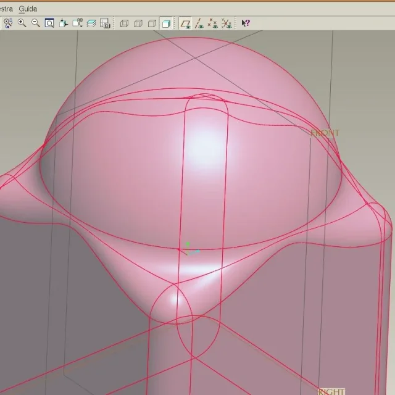Pick the coordinate system triad on the model

[189, 249]
